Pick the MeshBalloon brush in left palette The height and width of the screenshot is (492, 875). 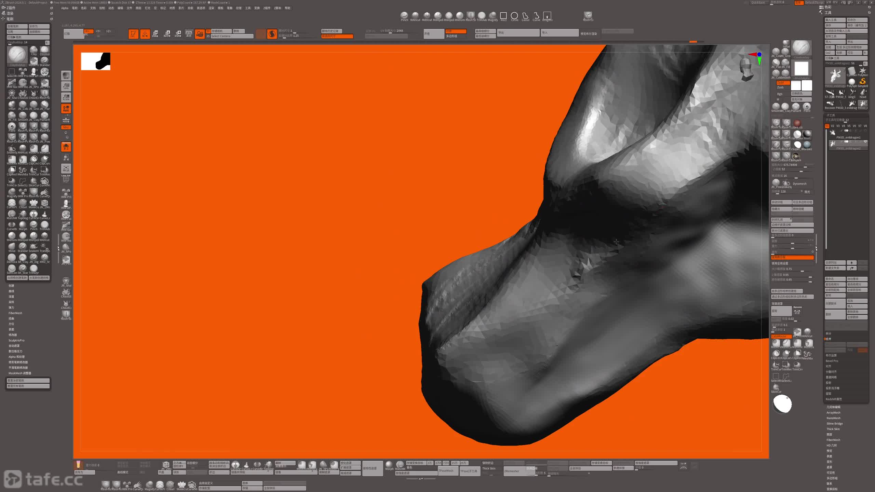coord(23,171)
